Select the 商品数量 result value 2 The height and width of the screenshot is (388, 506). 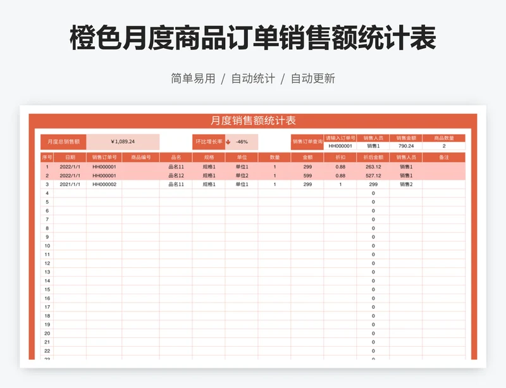click(x=444, y=146)
